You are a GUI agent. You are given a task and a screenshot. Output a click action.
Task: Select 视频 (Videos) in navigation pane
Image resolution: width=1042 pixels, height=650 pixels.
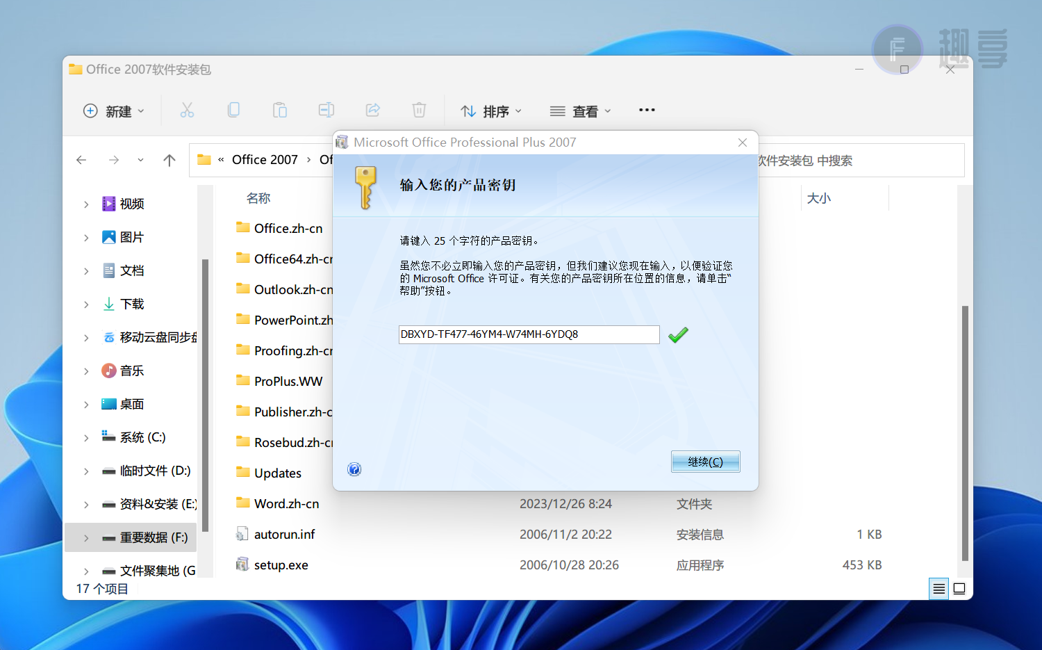click(132, 204)
